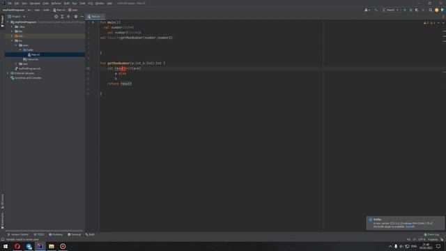This screenshot has height=251, width=446.
Task: Click the Search Everywhere magnifier
Action: pyautogui.click(x=431, y=10)
